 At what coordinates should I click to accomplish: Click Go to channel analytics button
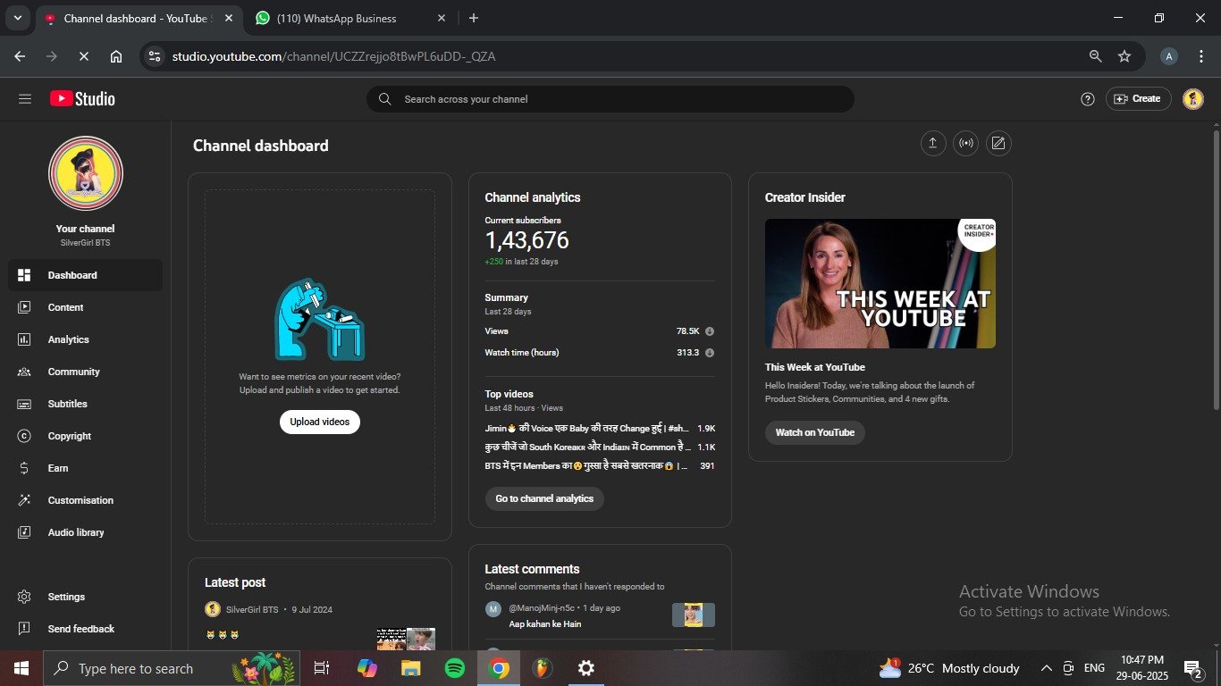coord(544,498)
